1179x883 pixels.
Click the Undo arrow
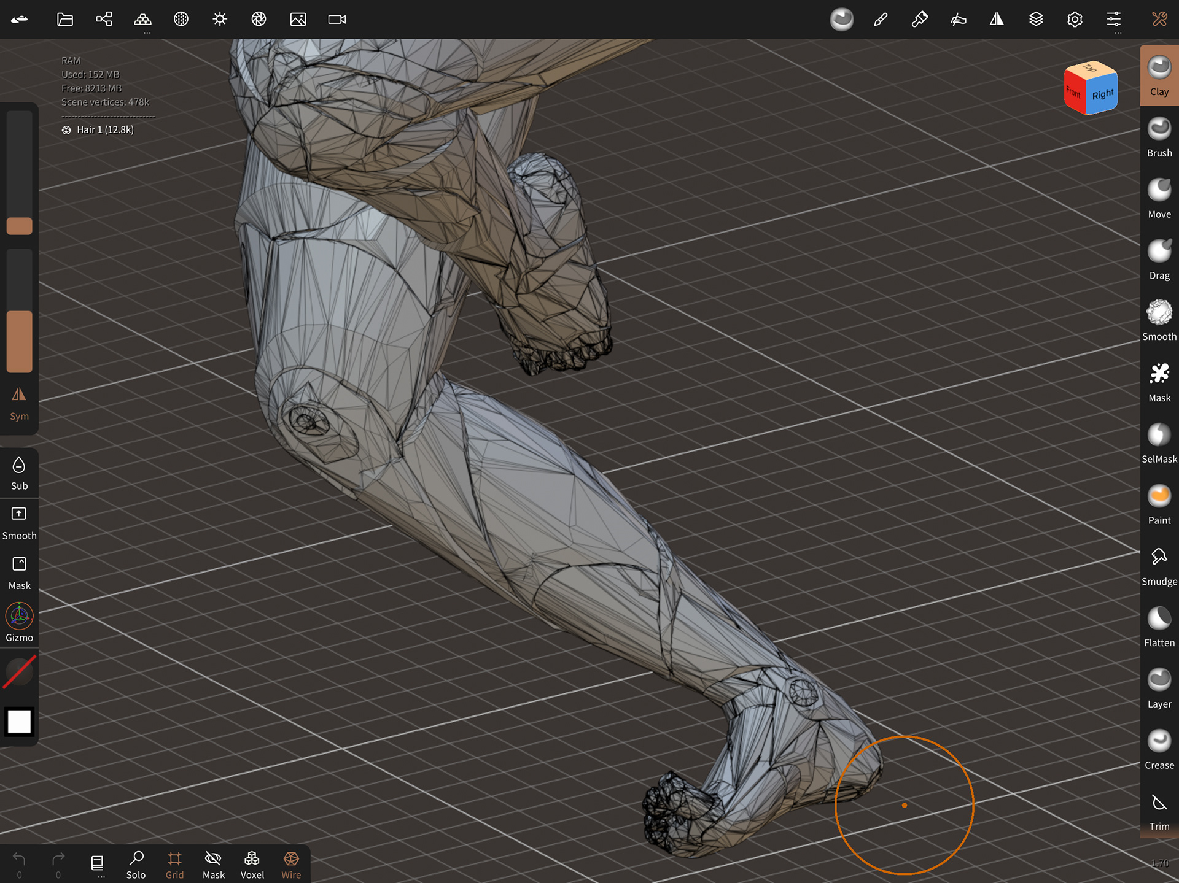coord(19,865)
